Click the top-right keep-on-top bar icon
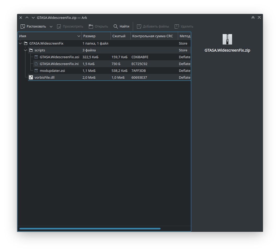280x252 pixels. (259, 18)
